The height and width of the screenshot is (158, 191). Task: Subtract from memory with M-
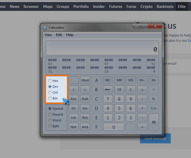154,80
